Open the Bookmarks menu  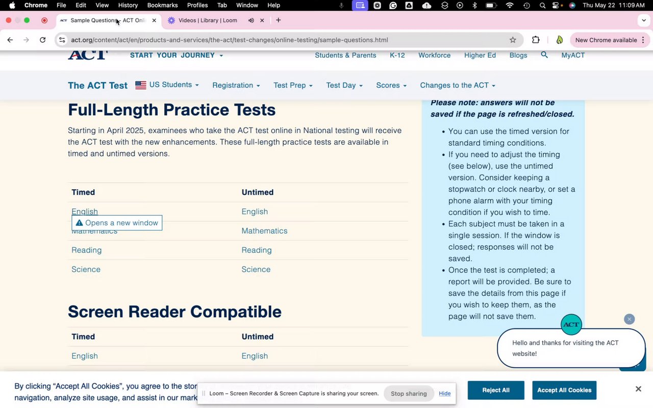click(162, 5)
